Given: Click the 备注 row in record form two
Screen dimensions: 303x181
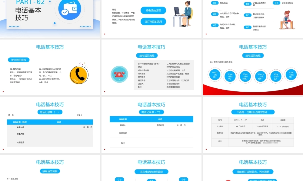Looking at the screenshot, I should point(151,143).
